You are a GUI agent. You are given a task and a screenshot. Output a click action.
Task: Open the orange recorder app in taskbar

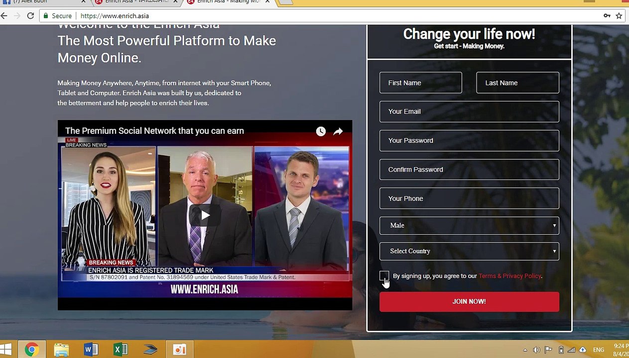click(180, 350)
